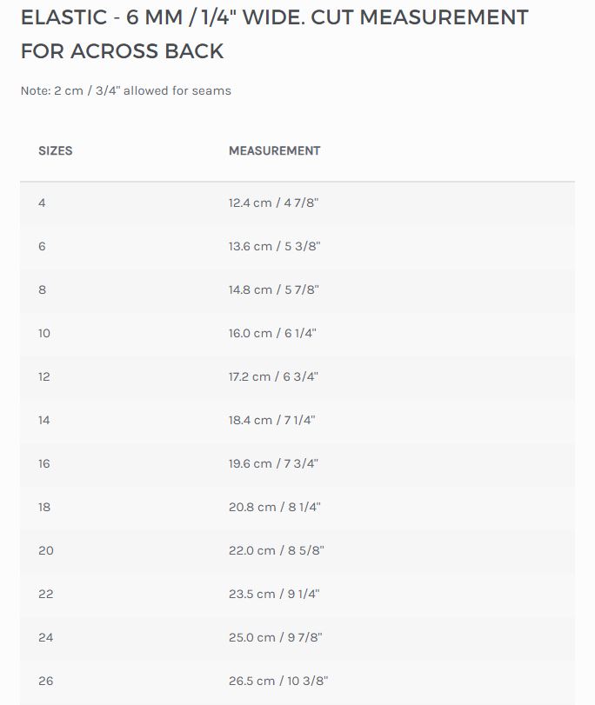This screenshot has width=595, height=705.
Task: Click the 23.5 cm / 9 1/4" measurement
Action: point(274,594)
